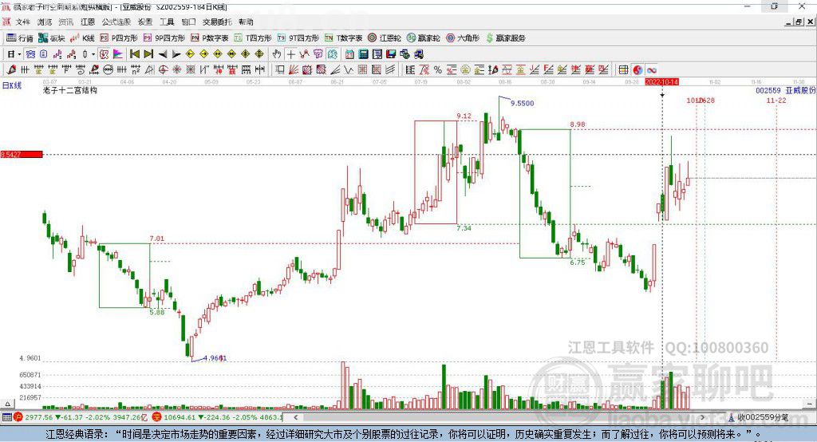Select the rectangle box drawing tool

pyautogui.click(x=280, y=70)
